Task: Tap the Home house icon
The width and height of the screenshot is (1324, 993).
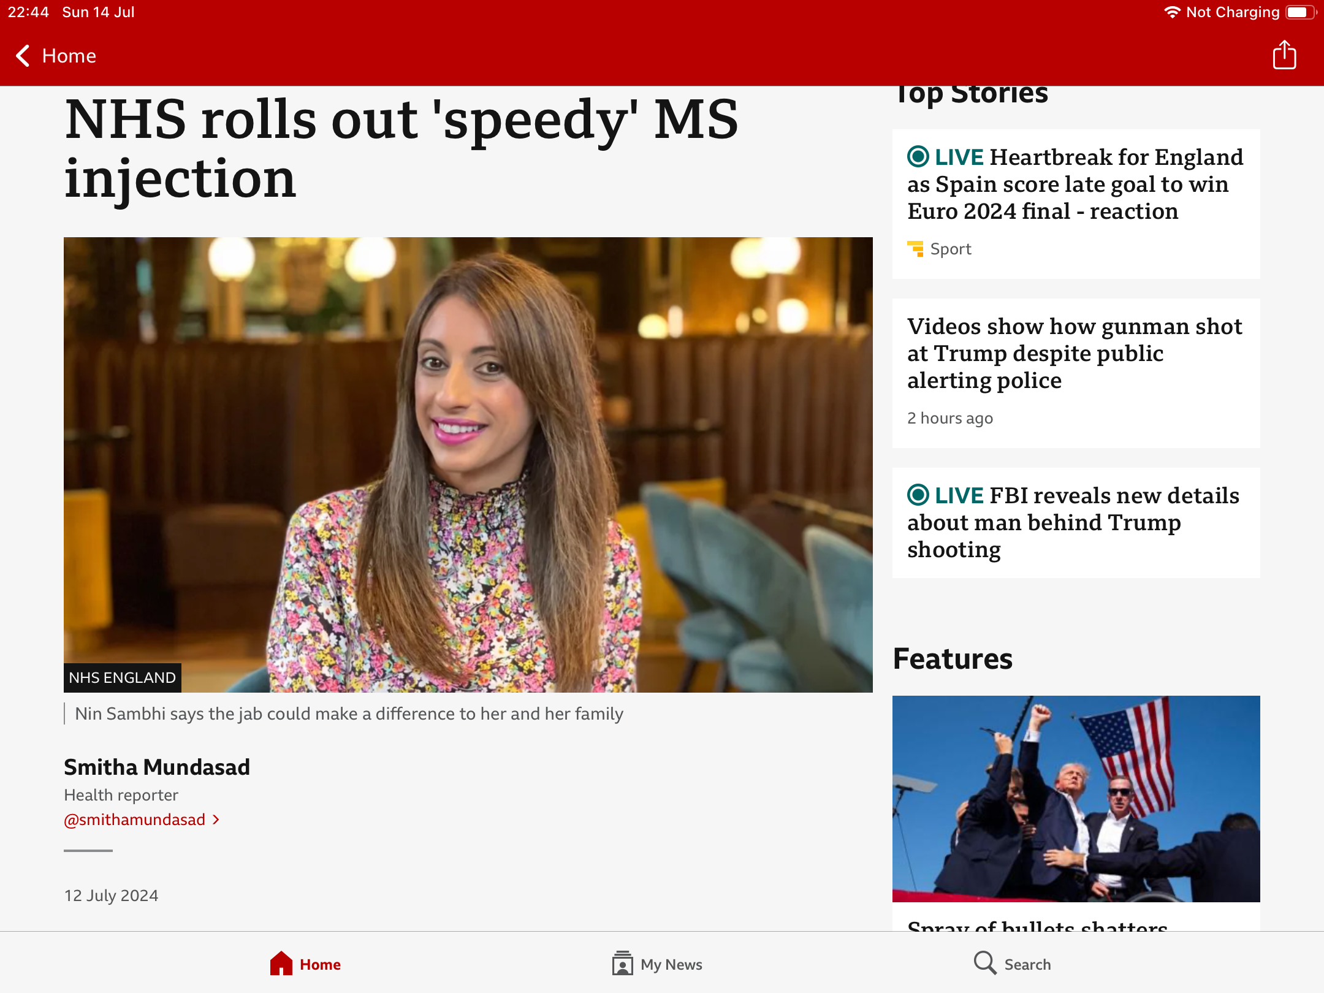Action: click(x=281, y=964)
